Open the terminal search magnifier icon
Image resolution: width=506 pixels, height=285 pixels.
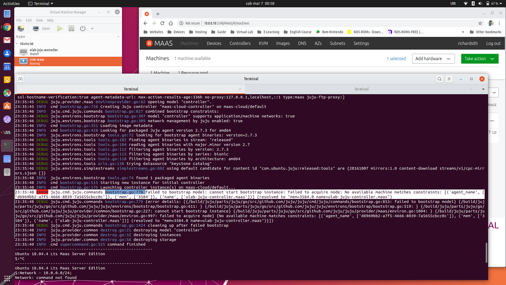coord(439,79)
